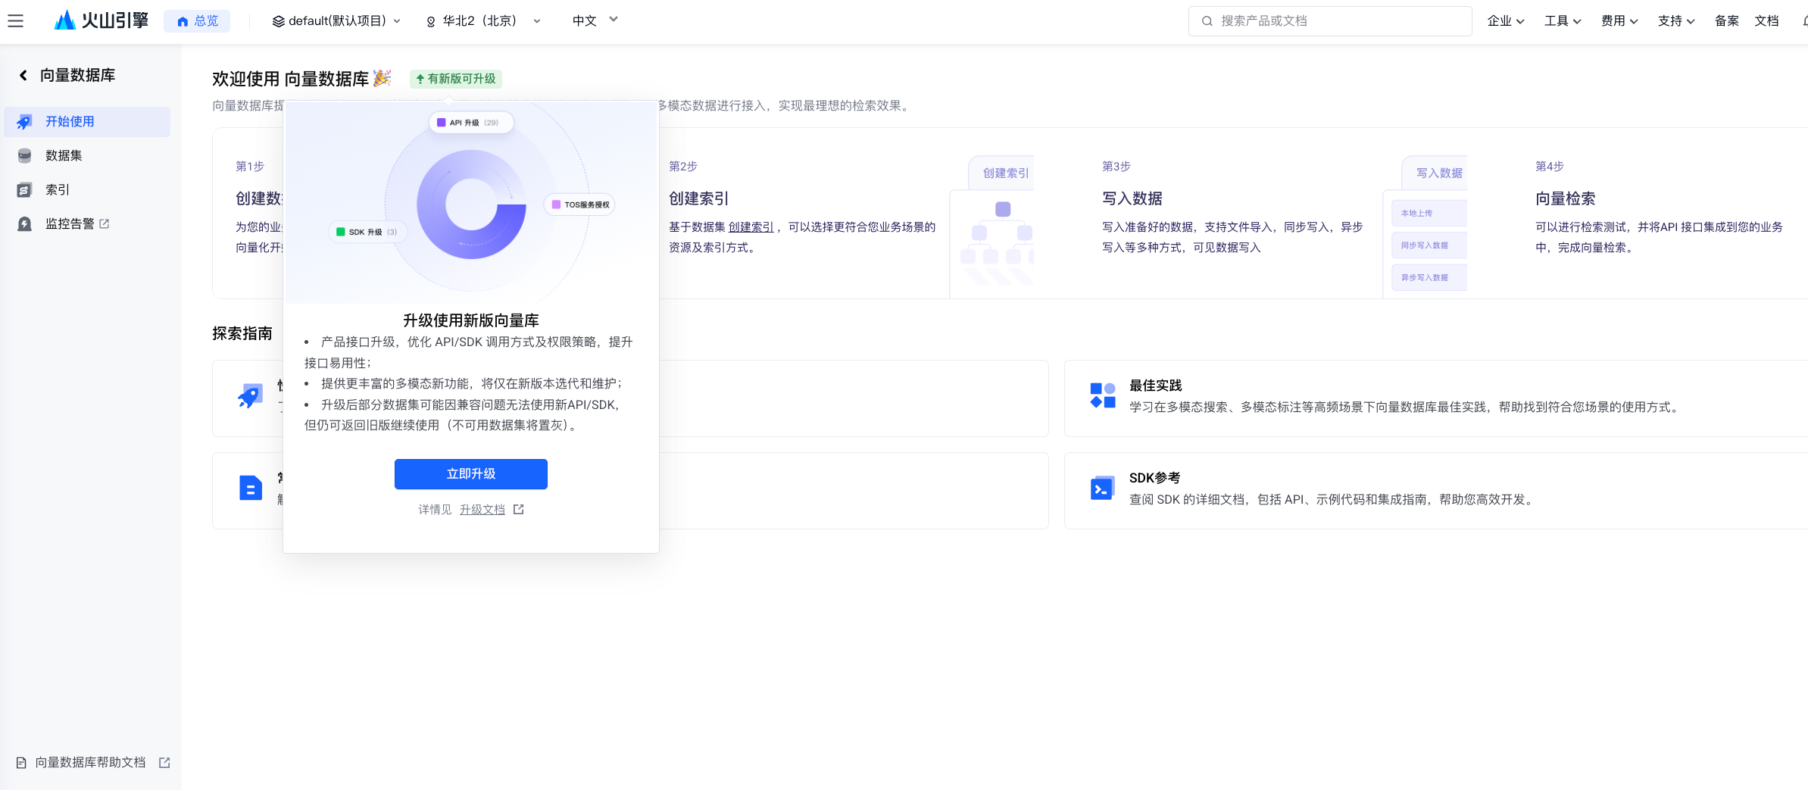Click the rocket icon in explore guide card
This screenshot has height=790, width=1808.
250,395
